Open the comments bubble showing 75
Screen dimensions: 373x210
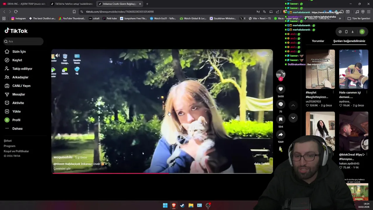pyautogui.click(x=281, y=104)
